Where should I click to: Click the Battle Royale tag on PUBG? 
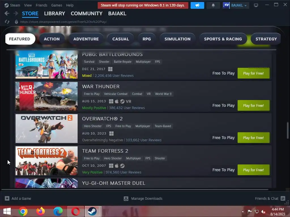122,62
